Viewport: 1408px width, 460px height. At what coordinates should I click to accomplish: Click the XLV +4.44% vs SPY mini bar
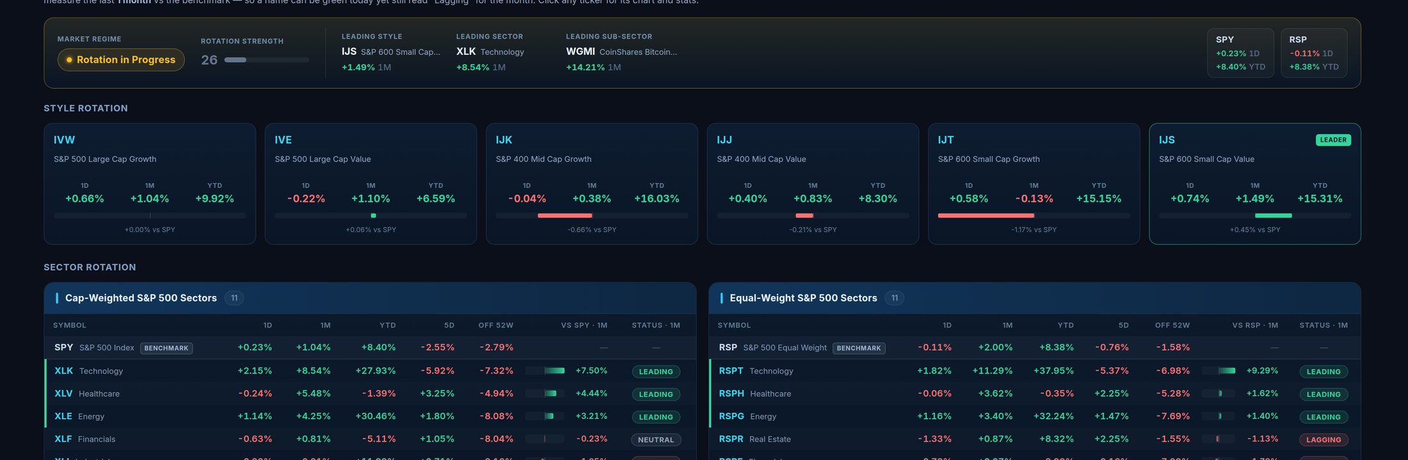(x=545, y=394)
